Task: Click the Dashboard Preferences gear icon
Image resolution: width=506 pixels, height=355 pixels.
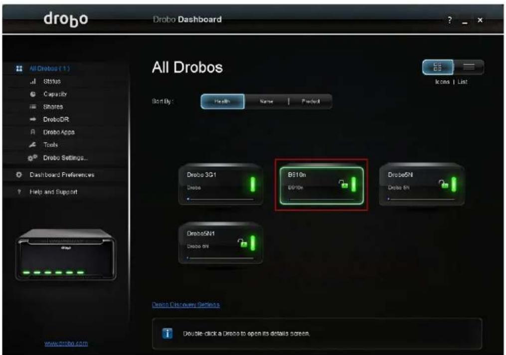Action: click(19, 175)
